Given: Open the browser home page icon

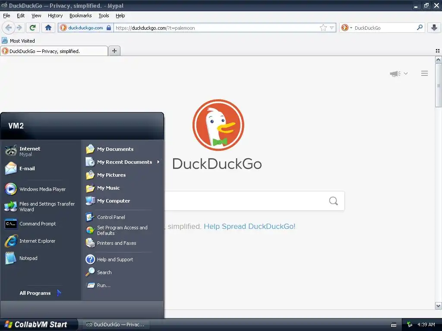Looking at the screenshot, I should pos(48,28).
